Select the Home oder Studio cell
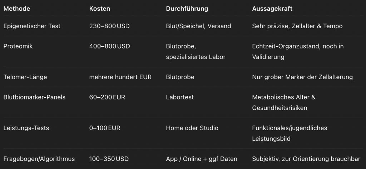 (x=192, y=128)
